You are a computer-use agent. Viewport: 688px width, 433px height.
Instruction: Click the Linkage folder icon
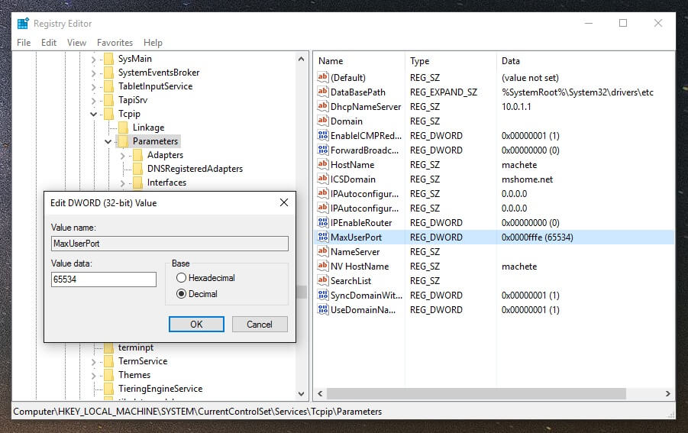[123, 128]
